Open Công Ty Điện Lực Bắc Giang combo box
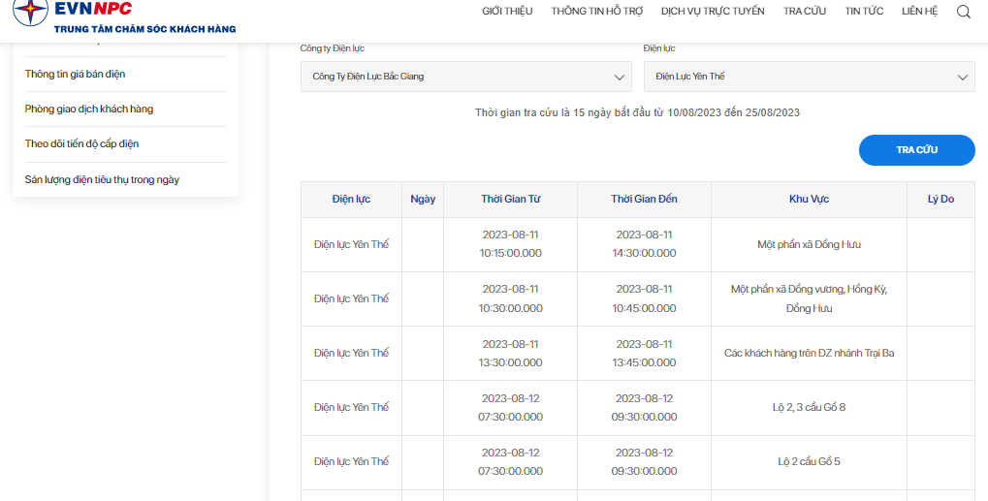Viewport: 988px width, 501px height. pos(465,77)
